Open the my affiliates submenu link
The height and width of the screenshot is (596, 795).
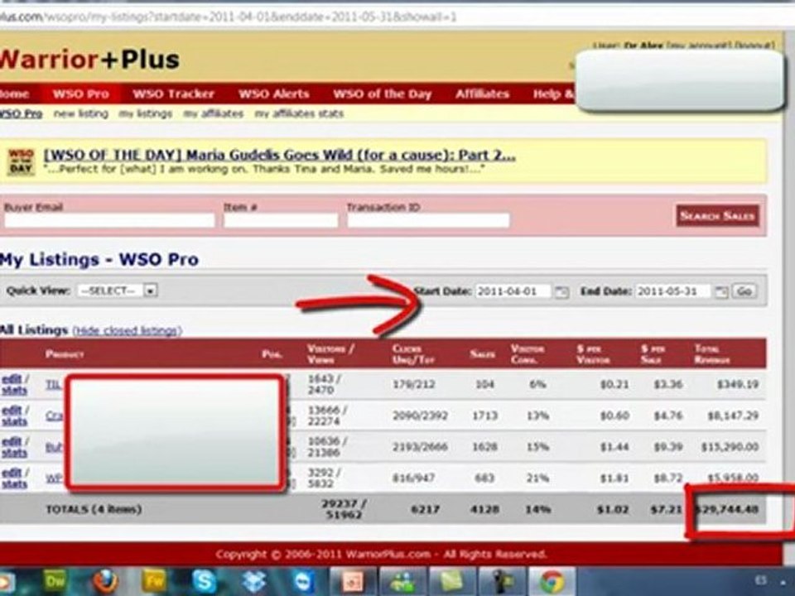pos(214,113)
